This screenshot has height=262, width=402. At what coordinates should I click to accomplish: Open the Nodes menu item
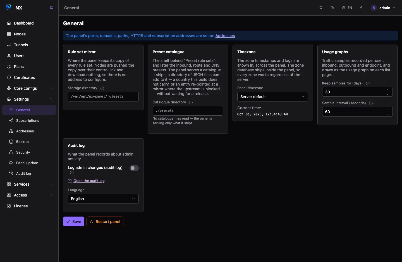[x=29, y=34]
